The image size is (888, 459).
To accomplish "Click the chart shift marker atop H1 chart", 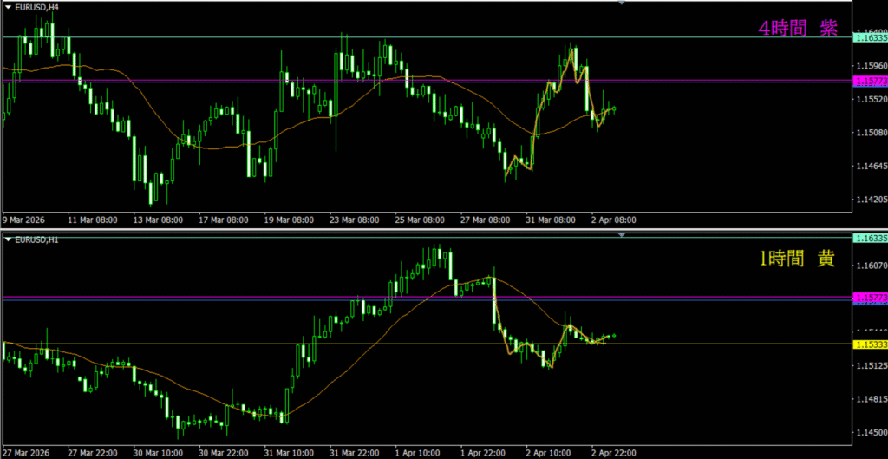I will (x=621, y=235).
